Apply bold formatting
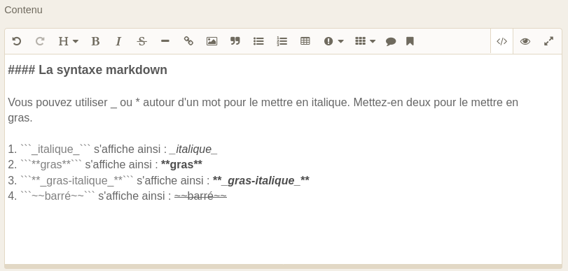This screenshot has width=568, height=271. click(x=95, y=41)
